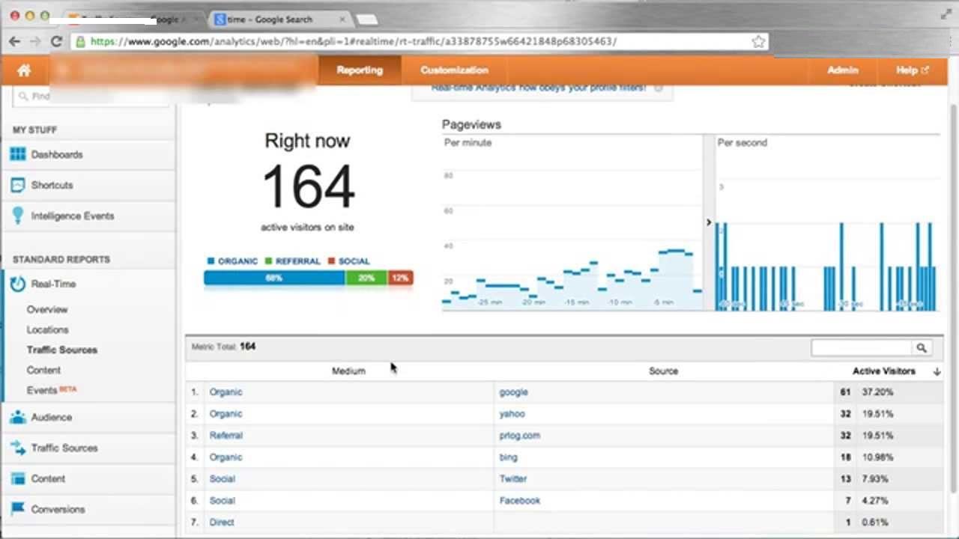This screenshot has width=959, height=539.
Task: Open the Admin menu
Action: coord(842,70)
